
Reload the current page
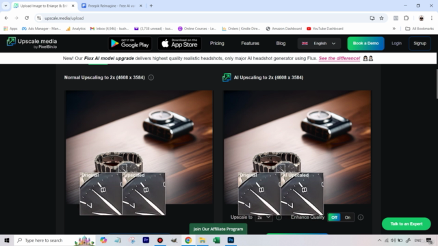click(27, 18)
